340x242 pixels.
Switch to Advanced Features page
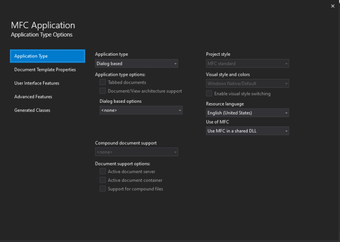click(33, 97)
